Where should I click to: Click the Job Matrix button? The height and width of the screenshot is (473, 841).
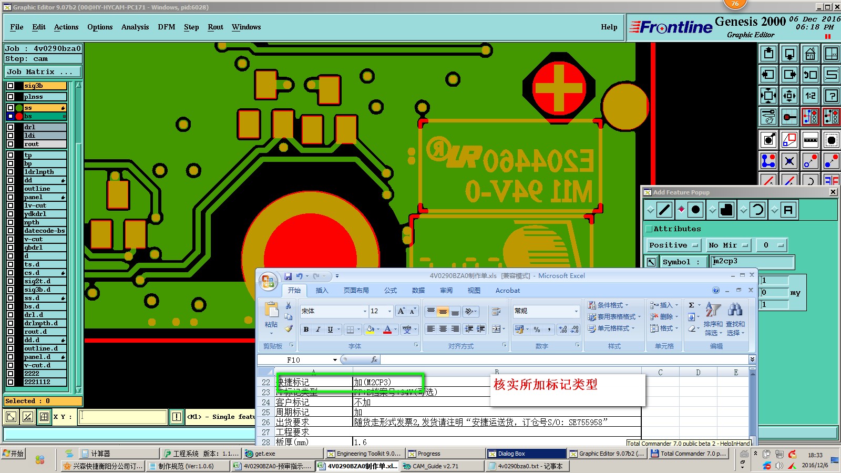click(43, 72)
